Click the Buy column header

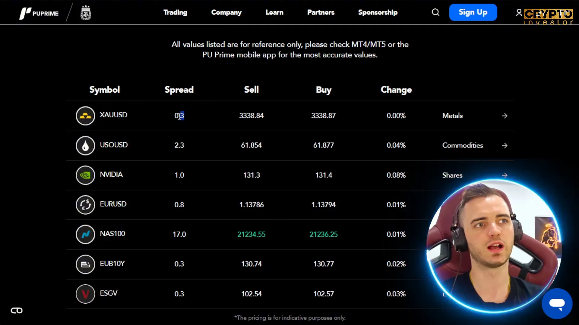[324, 90]
